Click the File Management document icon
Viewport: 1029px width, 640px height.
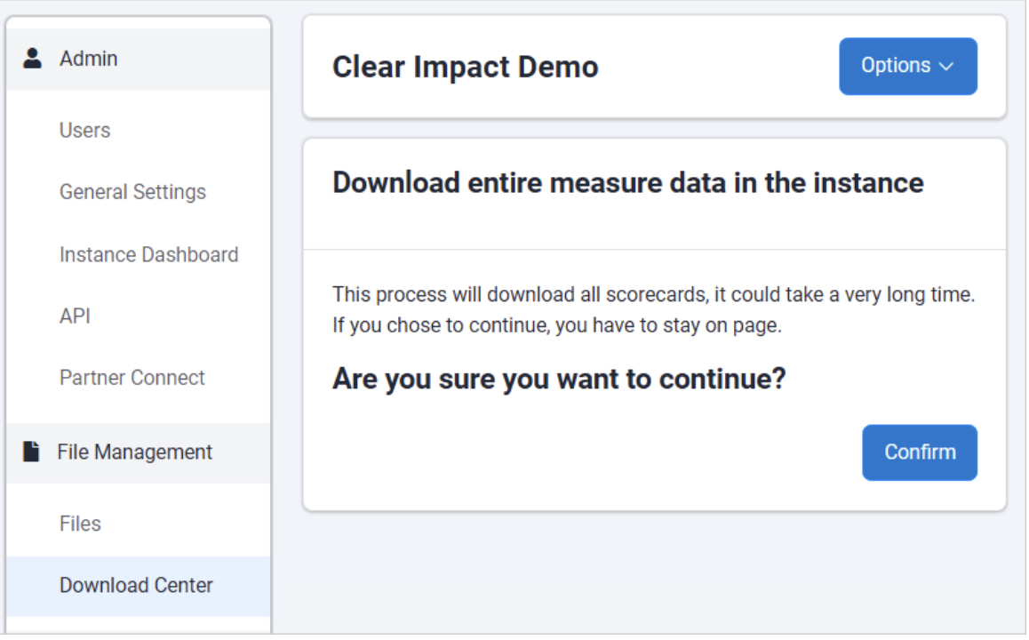point(32,452)
